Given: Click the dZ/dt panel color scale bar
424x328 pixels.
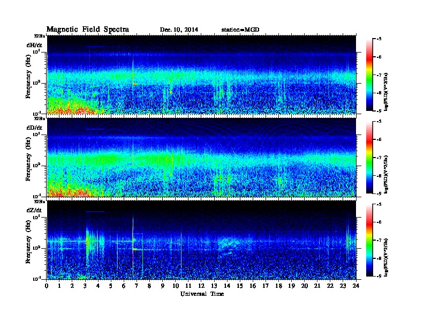Looking at the screenshot, I should [369, 240].
